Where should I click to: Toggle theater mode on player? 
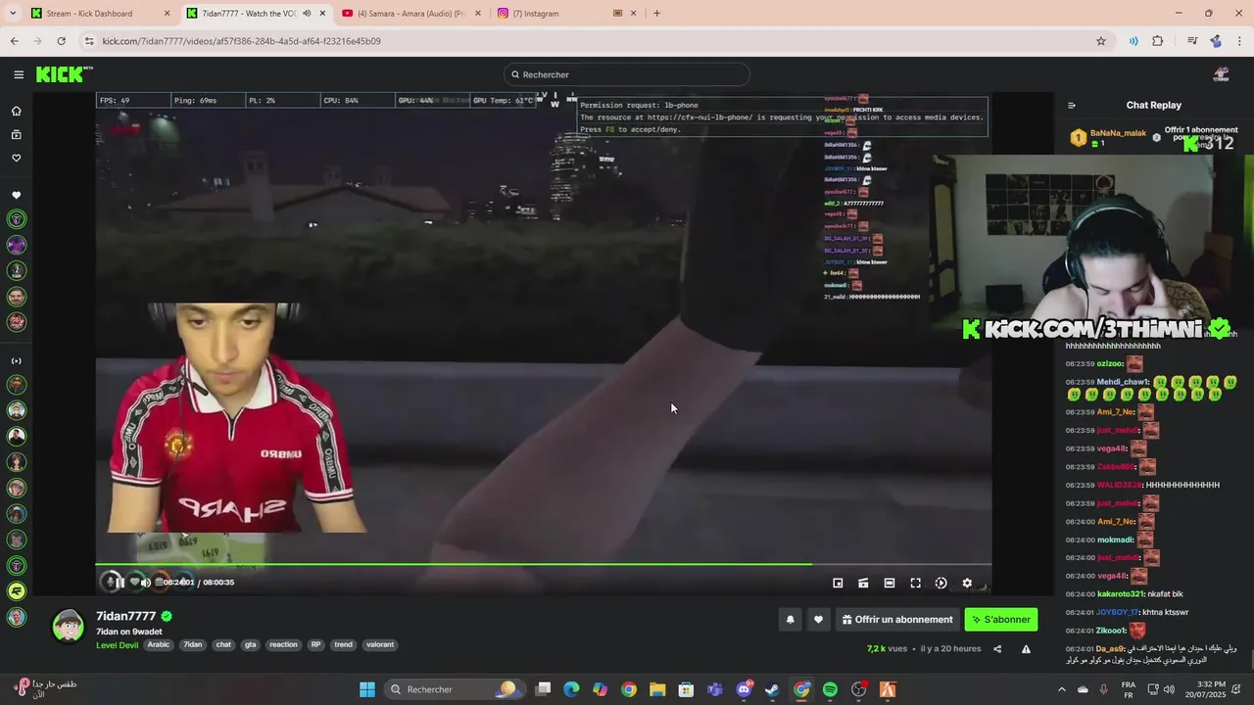pos(890,583)
